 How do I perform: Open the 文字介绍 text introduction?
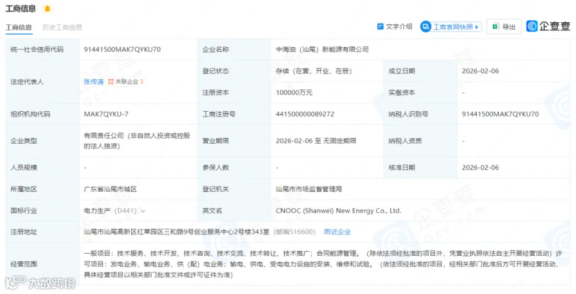(x=395, y=26)
